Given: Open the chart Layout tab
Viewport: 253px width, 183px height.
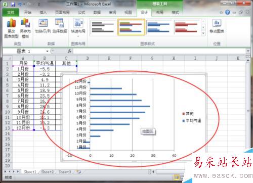Looking at the screenshot, I should pyautogui.click(x=159, y=12).
